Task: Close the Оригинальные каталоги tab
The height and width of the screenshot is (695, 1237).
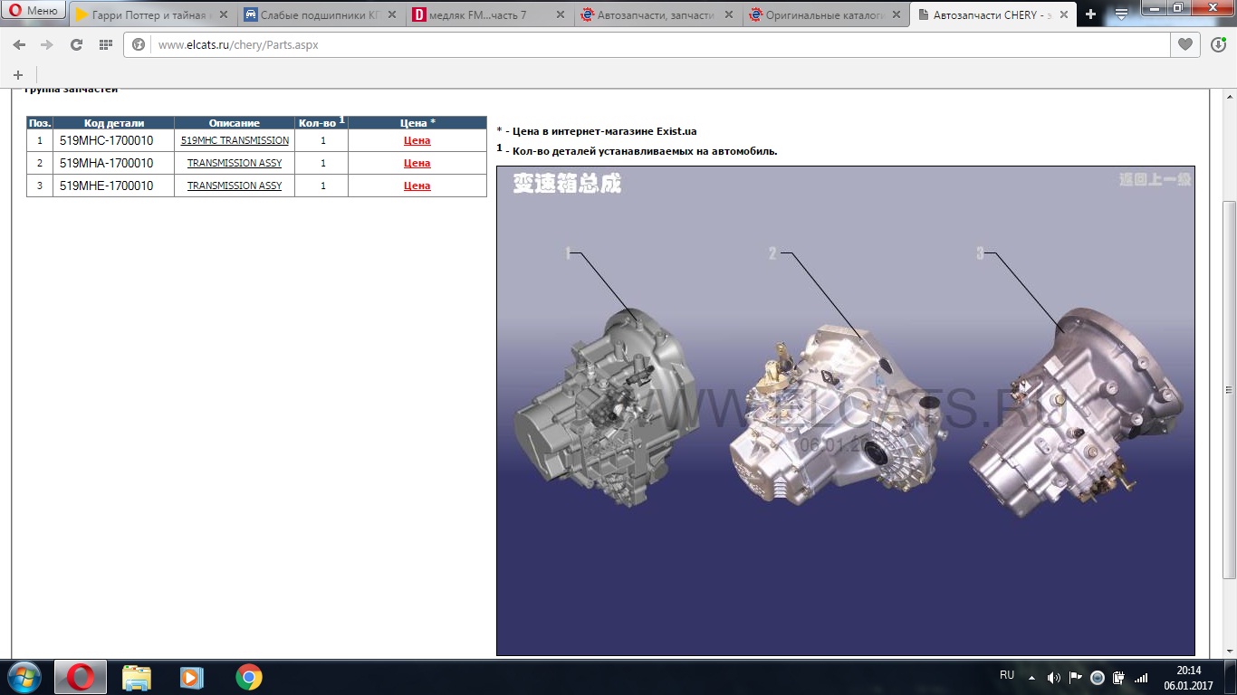Action: pos(896,15)
